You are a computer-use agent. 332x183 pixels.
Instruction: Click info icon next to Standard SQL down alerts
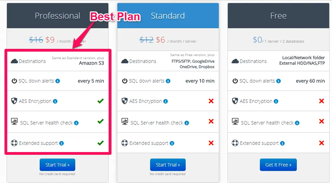(x=168, y=81)
